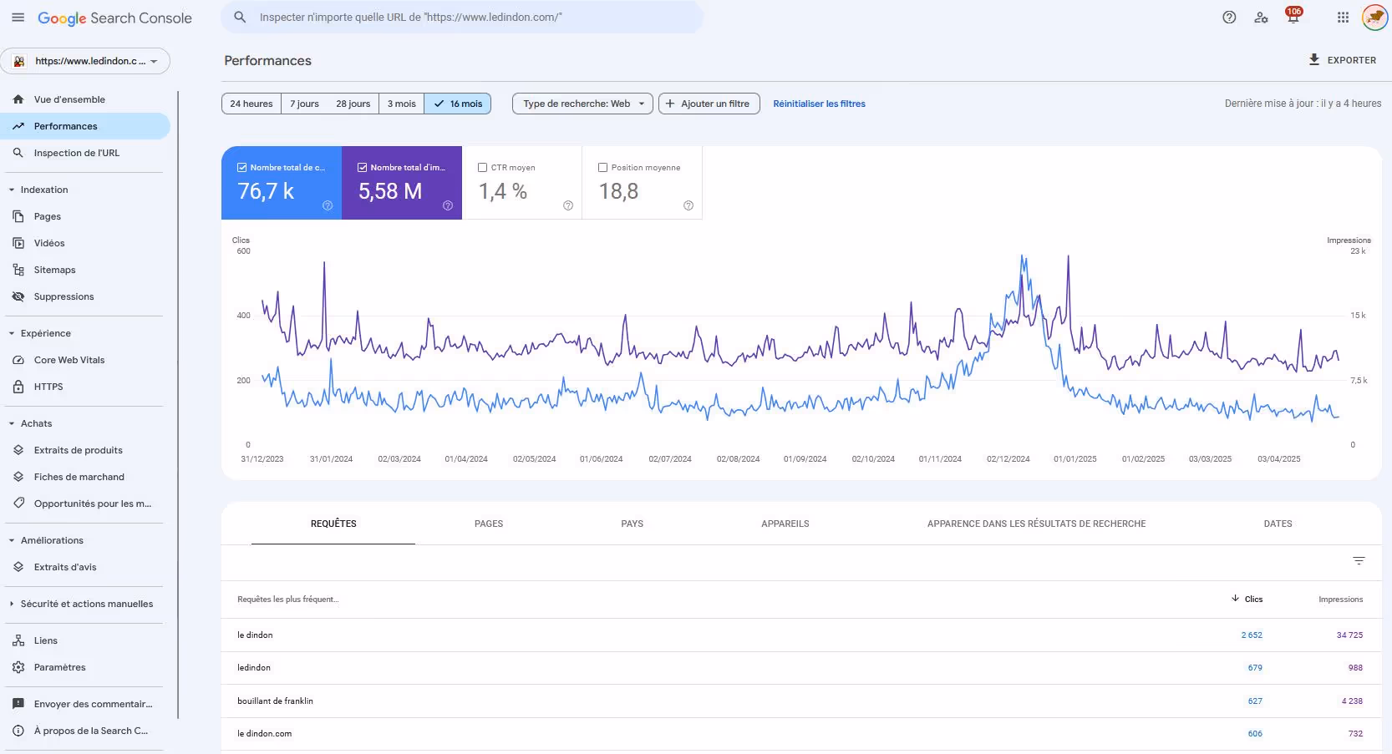Go to Pages indexing report
The width and height of the screenshot is (1392, 754).
(x=86, y=216)
